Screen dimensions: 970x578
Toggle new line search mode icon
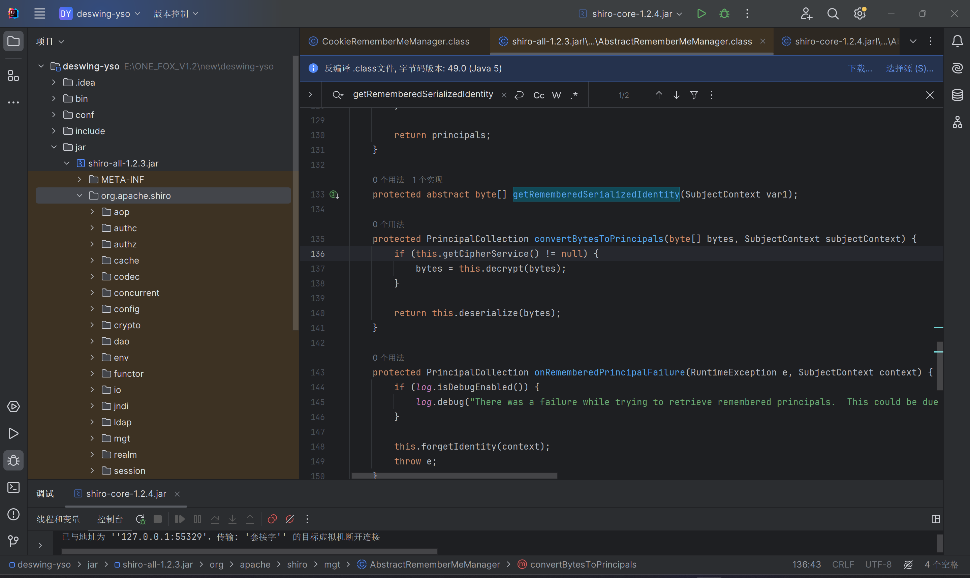point(519,95)
